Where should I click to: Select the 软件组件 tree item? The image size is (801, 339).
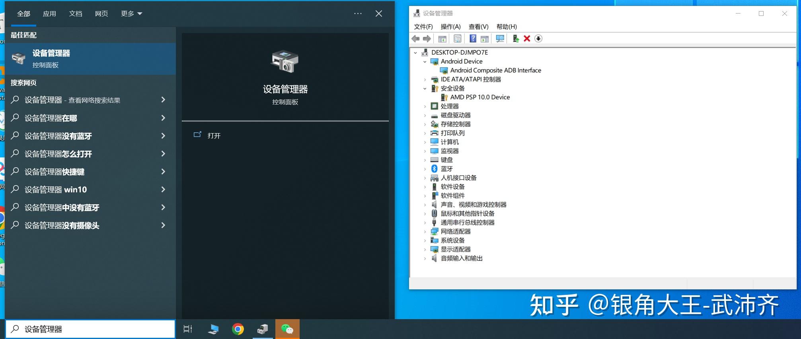[x=452, y=196]
